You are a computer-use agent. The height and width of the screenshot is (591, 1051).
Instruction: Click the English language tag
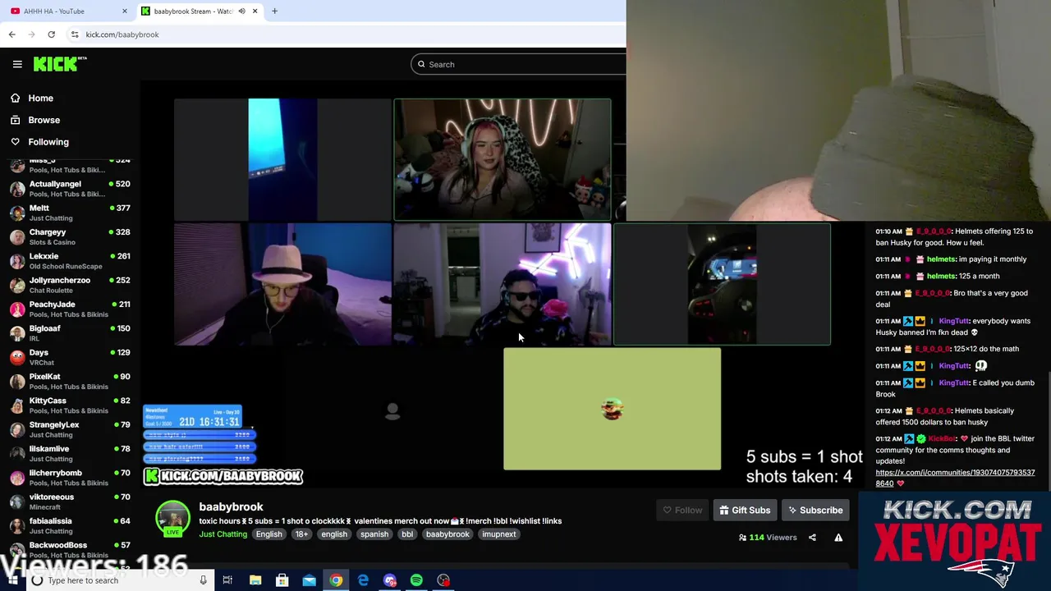coord(268,534)
